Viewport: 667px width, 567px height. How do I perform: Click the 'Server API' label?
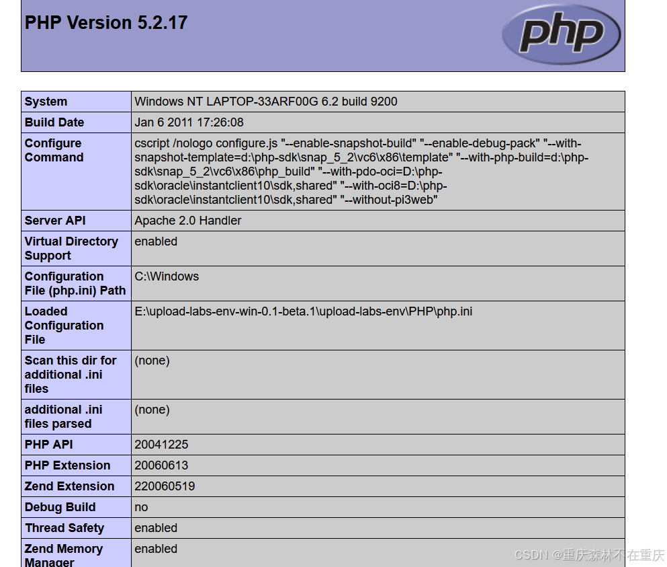click(x=55, y=220)
